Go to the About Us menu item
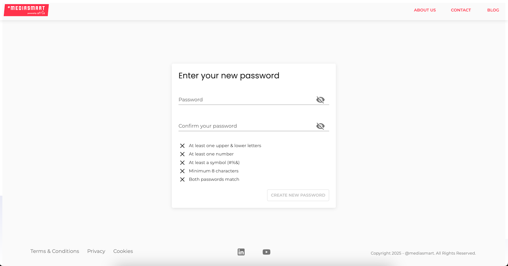The width and height of the screenshot is (508, 266). (x=425, y=10)
